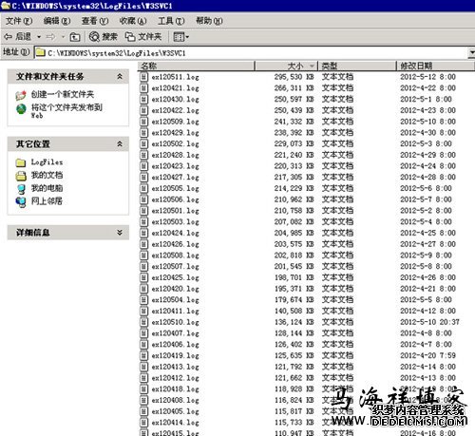Click the address bar path field

250,52
